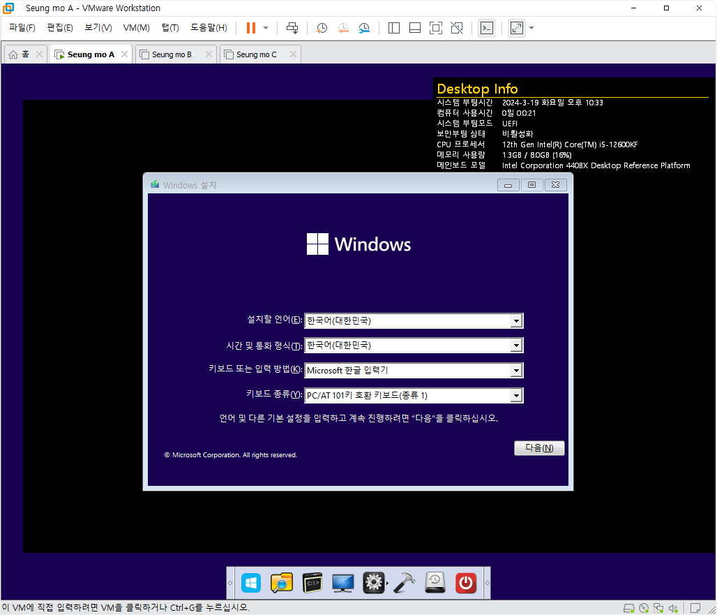Image resolution: width=717 pixels, height=615 pixels.
Task: Expand the 설치할 언어 dropdown
Action: click(516, 321)
